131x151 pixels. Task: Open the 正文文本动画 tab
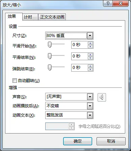(52, 17)
